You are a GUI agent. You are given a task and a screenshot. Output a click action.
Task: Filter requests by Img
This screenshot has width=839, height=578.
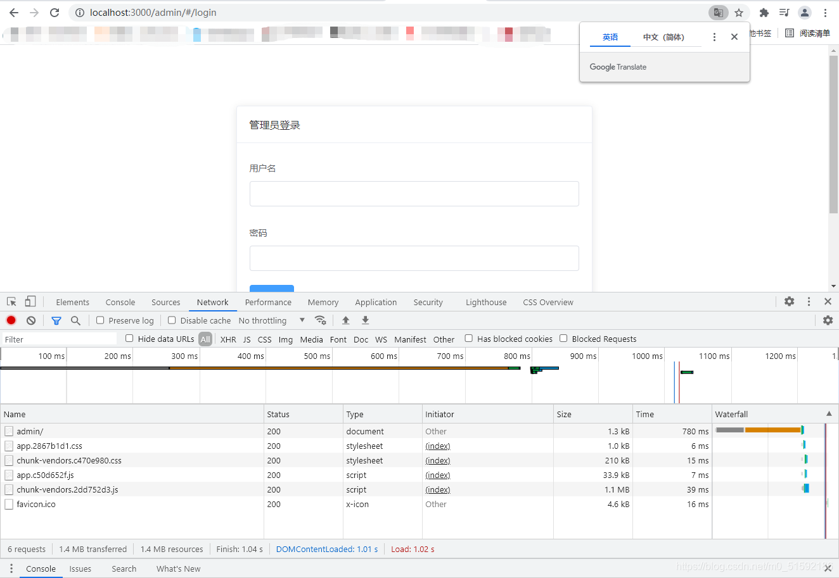point(286,340)
